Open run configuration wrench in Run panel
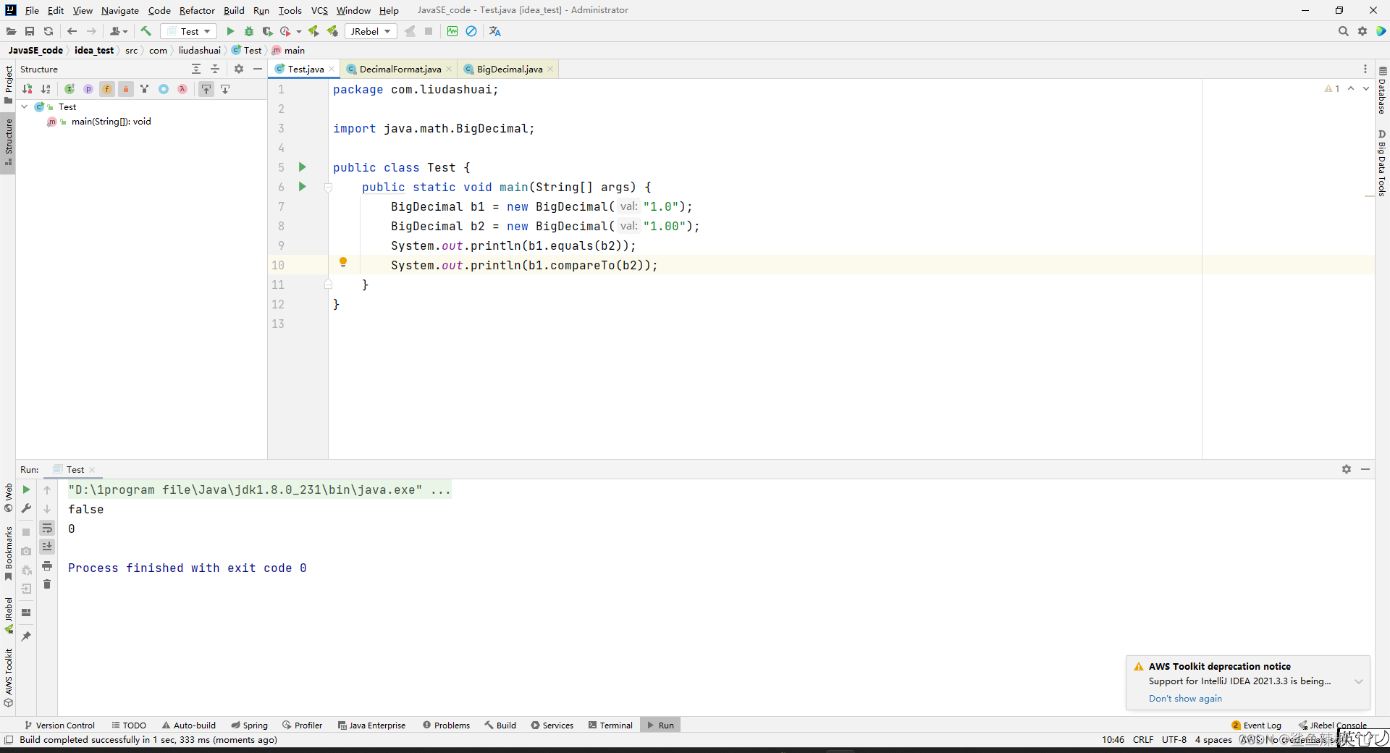 click(x=27, y=508)
